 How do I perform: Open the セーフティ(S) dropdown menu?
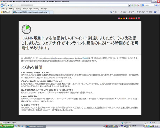click(x=141, y=12)
